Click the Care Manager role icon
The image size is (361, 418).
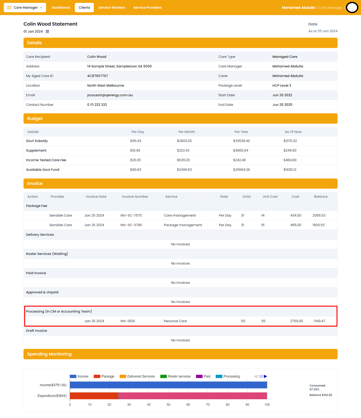(x=9, y=8)
